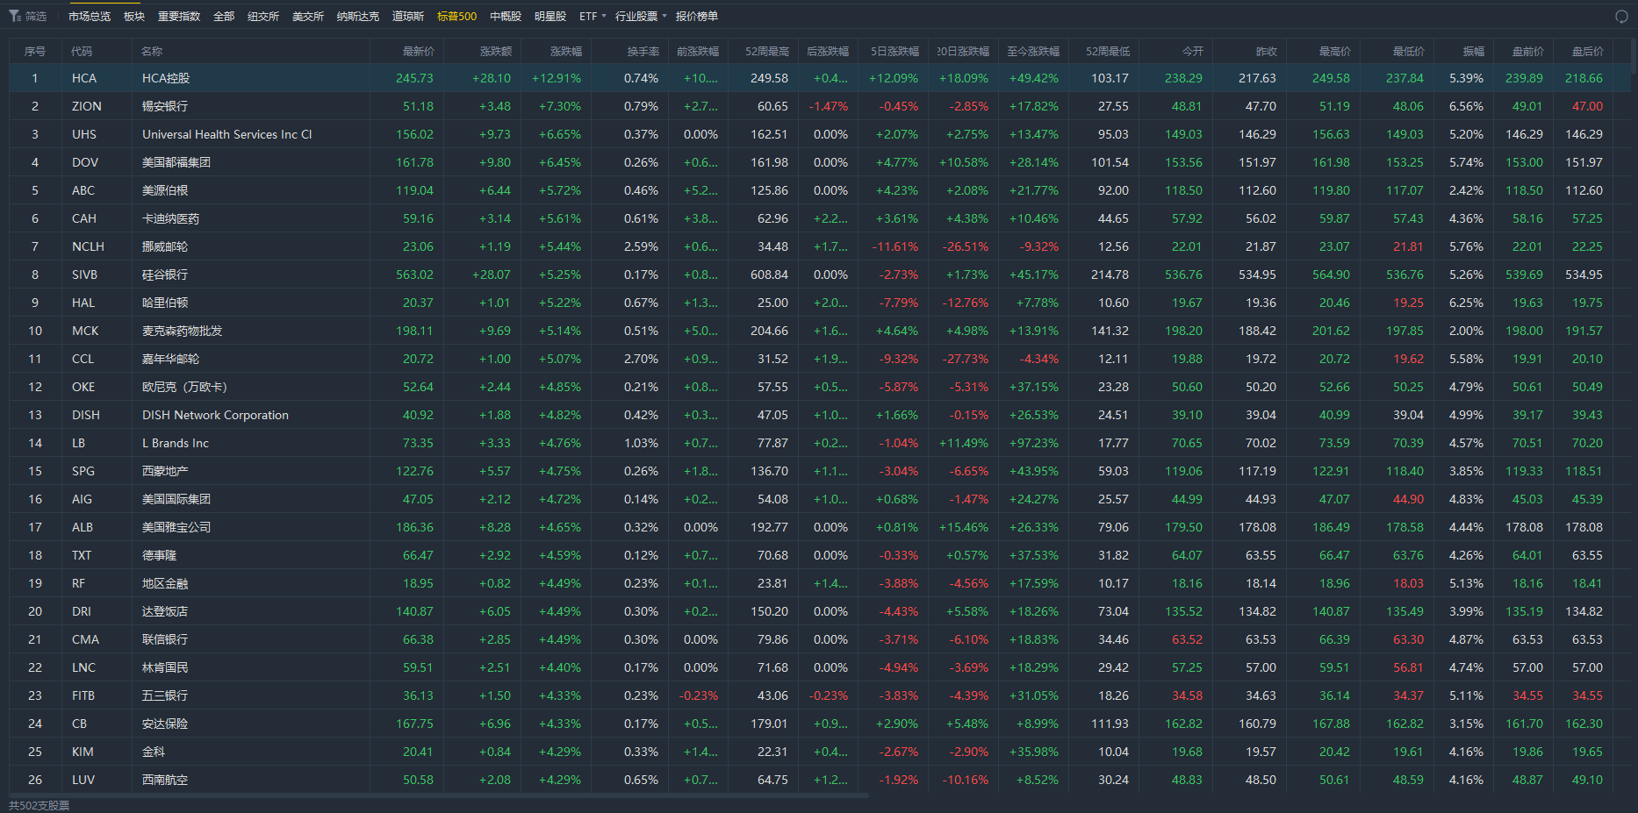
Task: Open the 明星股 tab
Action: (550, 16)
